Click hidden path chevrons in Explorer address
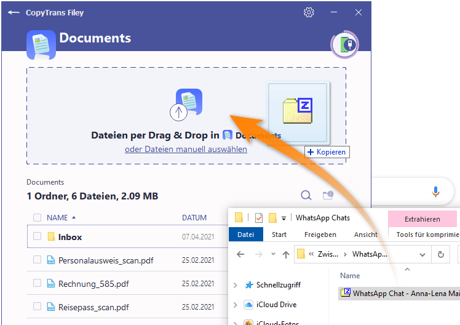Image resolution: width=460 pixels, height=325 pixels. [311, 254]
